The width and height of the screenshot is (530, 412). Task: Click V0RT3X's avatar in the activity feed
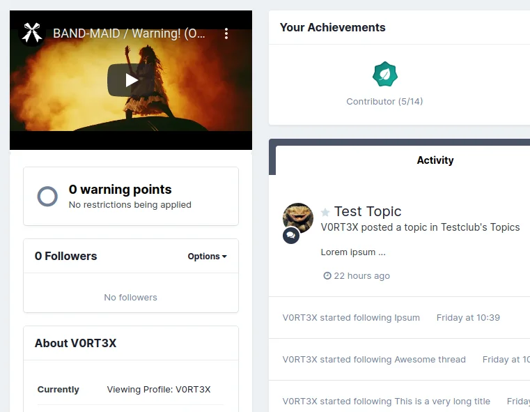[298, 218]
